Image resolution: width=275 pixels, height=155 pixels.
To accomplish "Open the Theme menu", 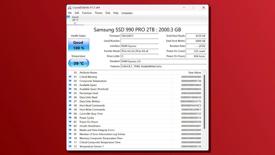I will [x=98, y=13].
